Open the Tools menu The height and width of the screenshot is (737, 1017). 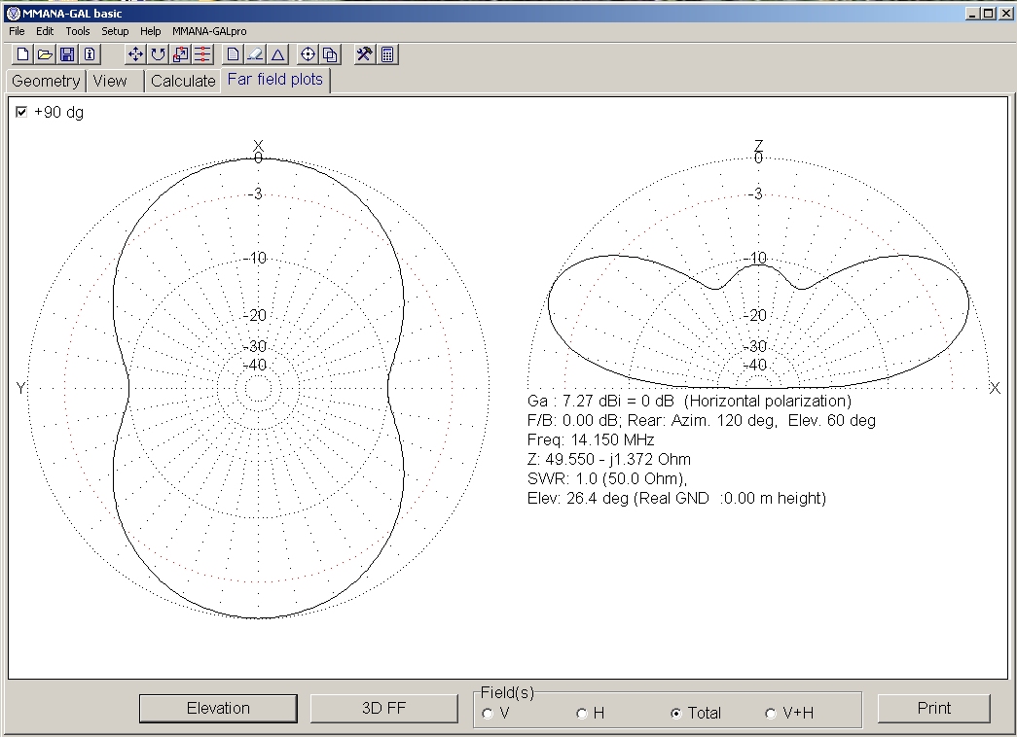tap(77, 31)
